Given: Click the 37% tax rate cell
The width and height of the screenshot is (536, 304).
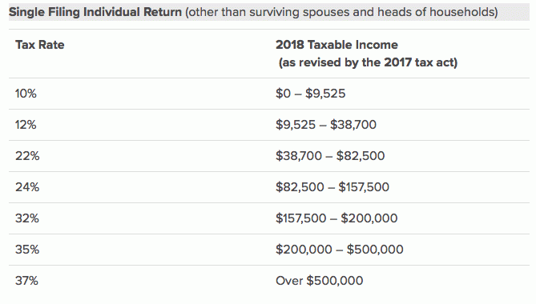Looking at the screenshot, I should [26, 281].
